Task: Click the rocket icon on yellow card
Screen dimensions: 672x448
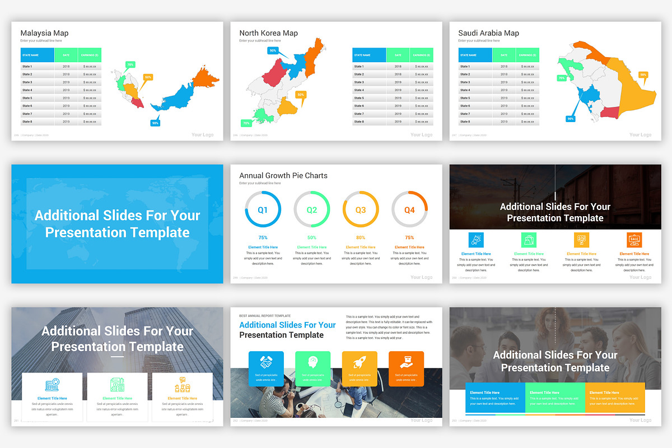Action: pos(360,362)
